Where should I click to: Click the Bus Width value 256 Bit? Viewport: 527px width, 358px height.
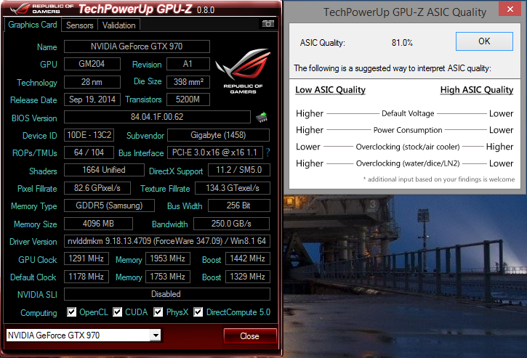[x=239, y=206]
